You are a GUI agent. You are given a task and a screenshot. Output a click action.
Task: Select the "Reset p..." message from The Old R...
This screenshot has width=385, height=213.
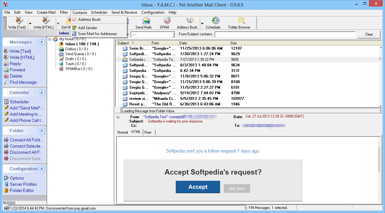[247, 104]
